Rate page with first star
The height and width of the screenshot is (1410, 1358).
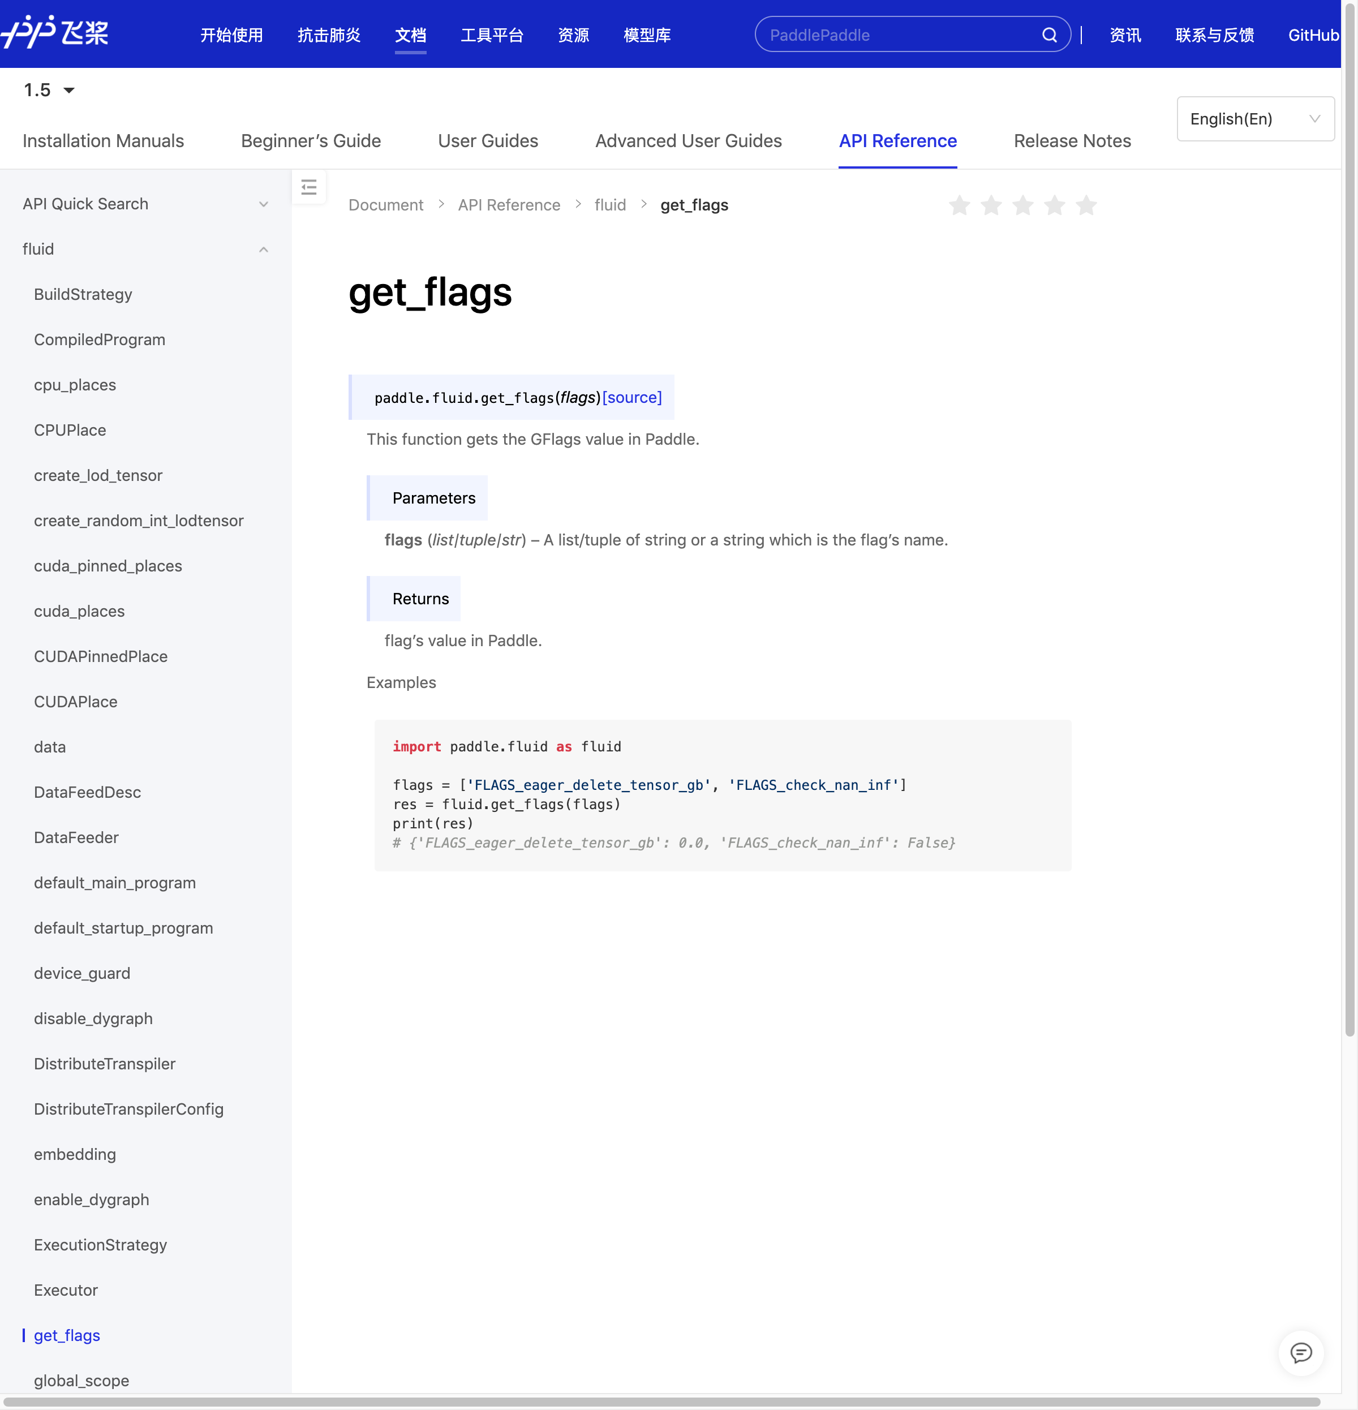(x=960, y=206)
